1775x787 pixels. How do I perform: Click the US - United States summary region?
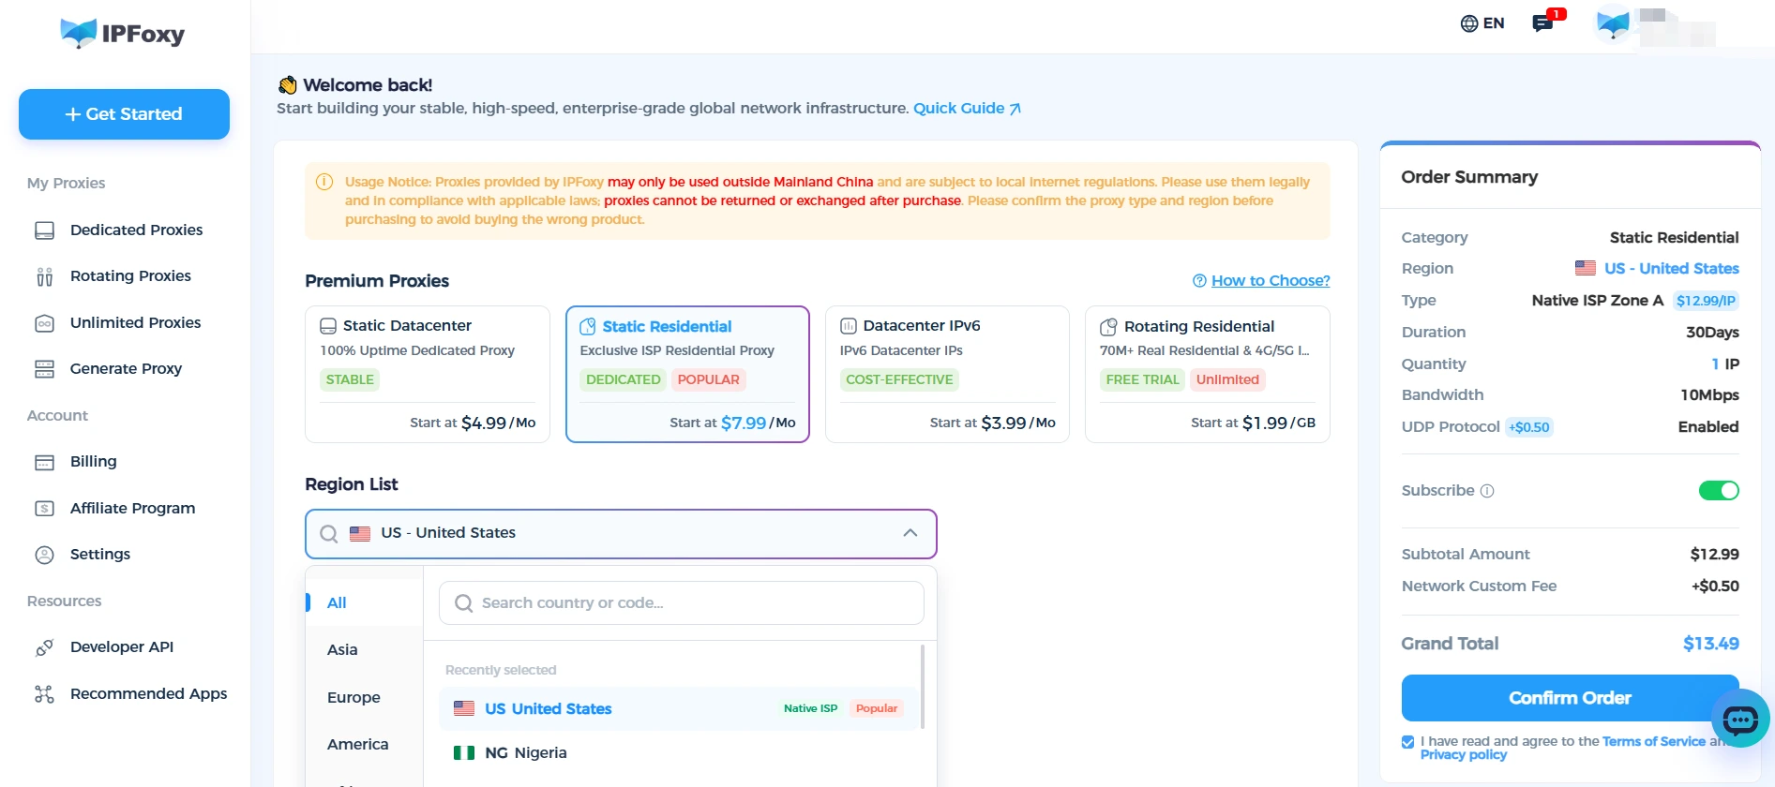(1657, 269)
